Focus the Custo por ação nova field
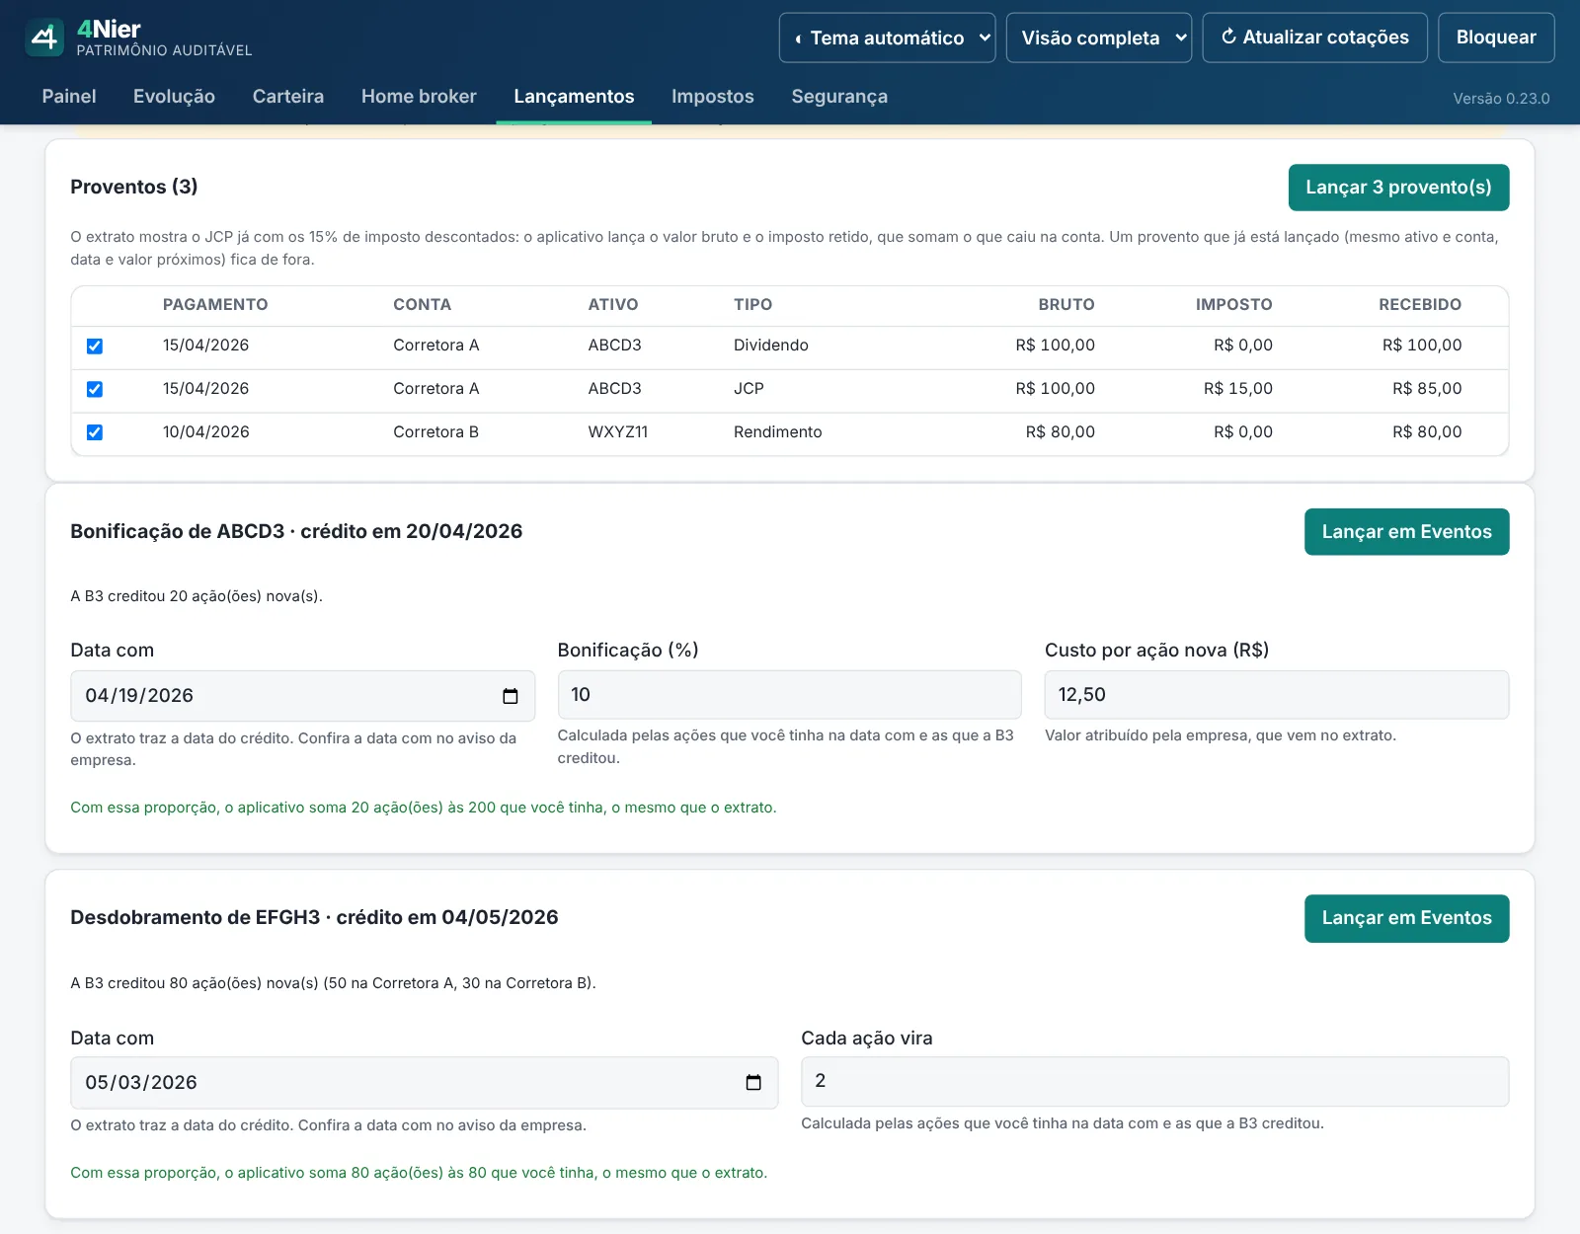This screenshot has height=1234, width=1580. click(1276, 695)
